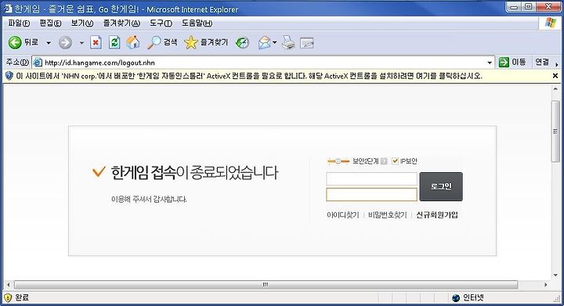564x306 pixels.
Task: Expand the mail icon dropdown arrow
Action: coord(275,43)
